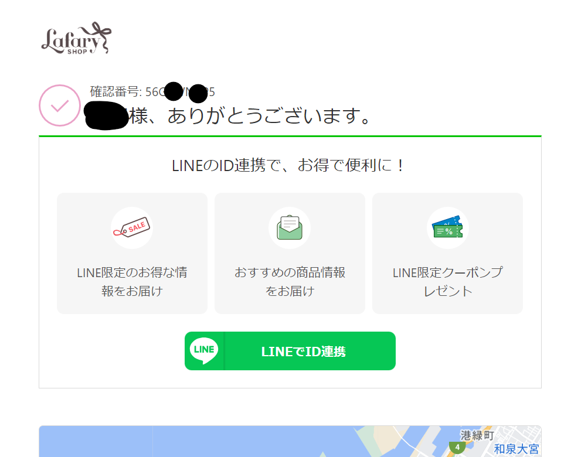588x457 pixels.
Task: Open the おすすめの商品情報をお届け card
Action: [290, 254]
